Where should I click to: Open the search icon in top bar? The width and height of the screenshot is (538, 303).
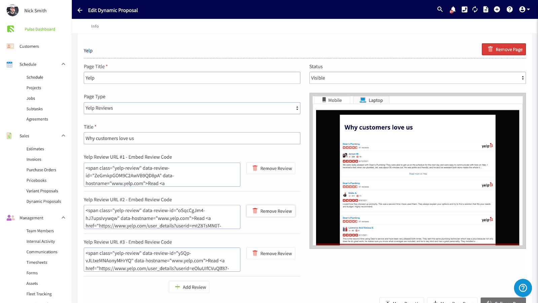tap(440, 9)
